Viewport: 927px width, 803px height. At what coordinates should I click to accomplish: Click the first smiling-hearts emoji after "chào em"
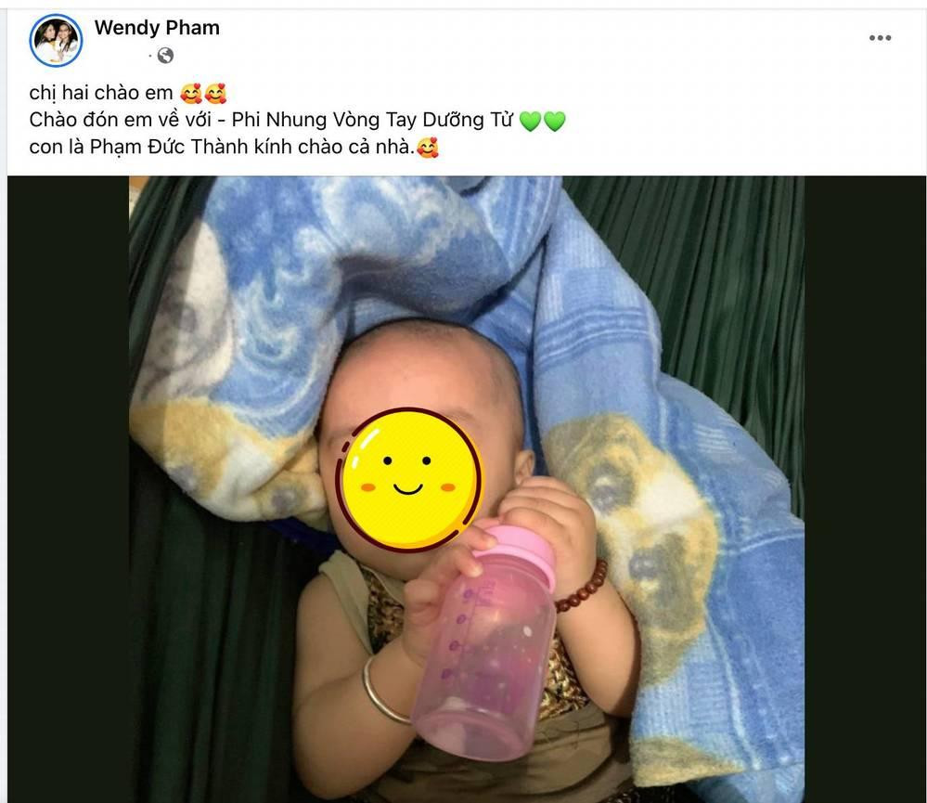pos(190,94)
